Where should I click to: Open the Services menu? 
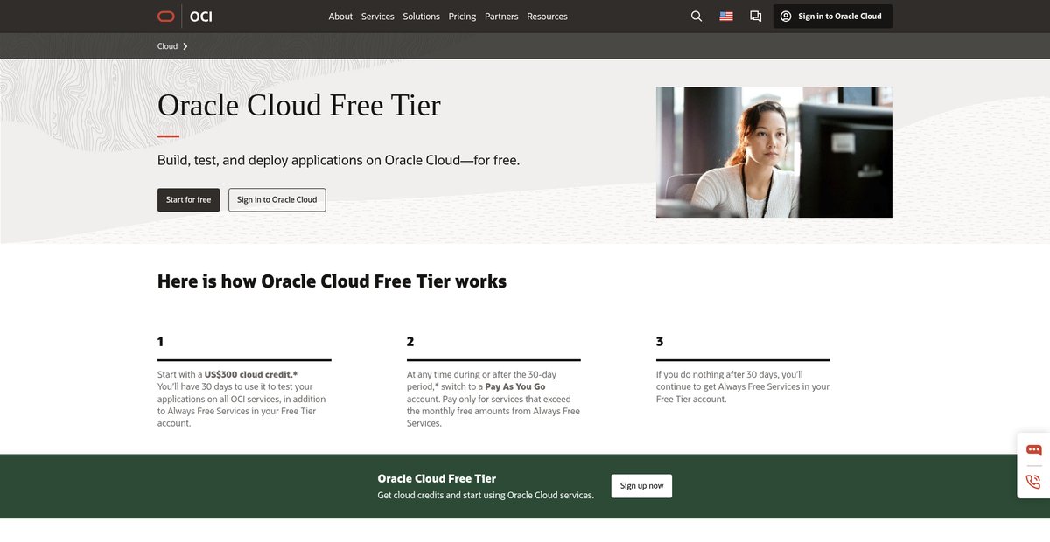coord(378,16)
